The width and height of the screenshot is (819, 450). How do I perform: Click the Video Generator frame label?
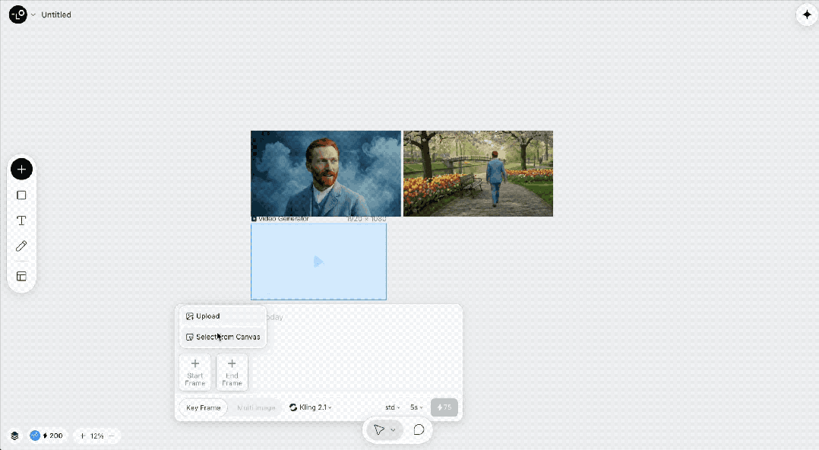(x=280, y=219)
